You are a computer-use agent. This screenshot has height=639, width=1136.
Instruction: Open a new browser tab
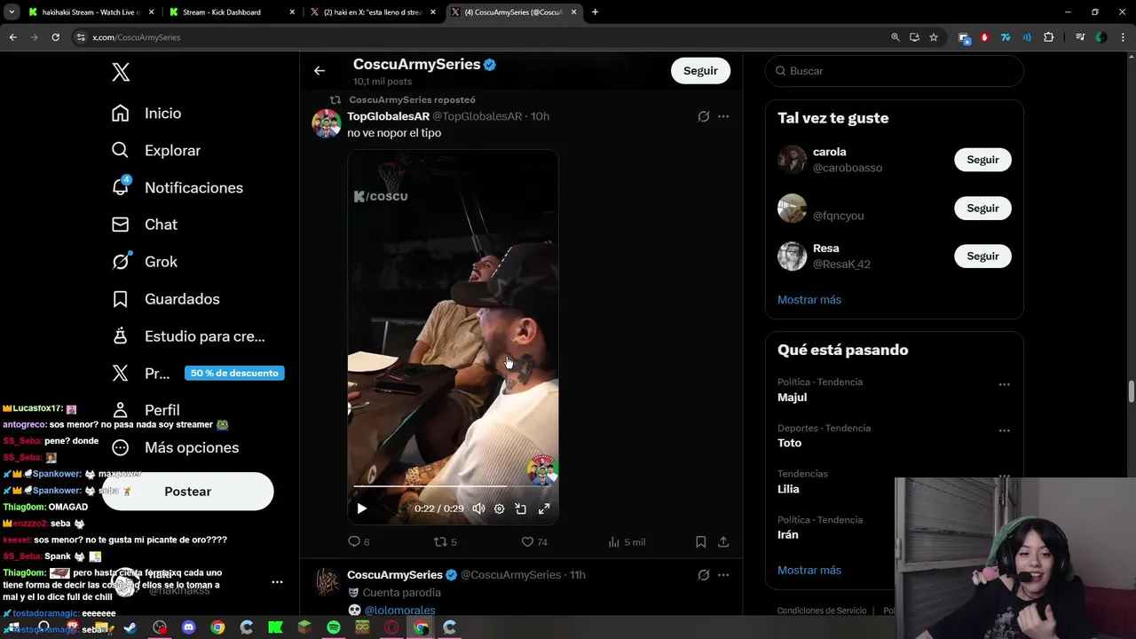tap(595, 12)
